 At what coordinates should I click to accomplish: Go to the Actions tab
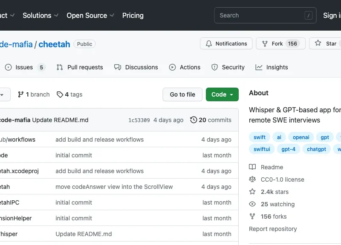[185, 67]
